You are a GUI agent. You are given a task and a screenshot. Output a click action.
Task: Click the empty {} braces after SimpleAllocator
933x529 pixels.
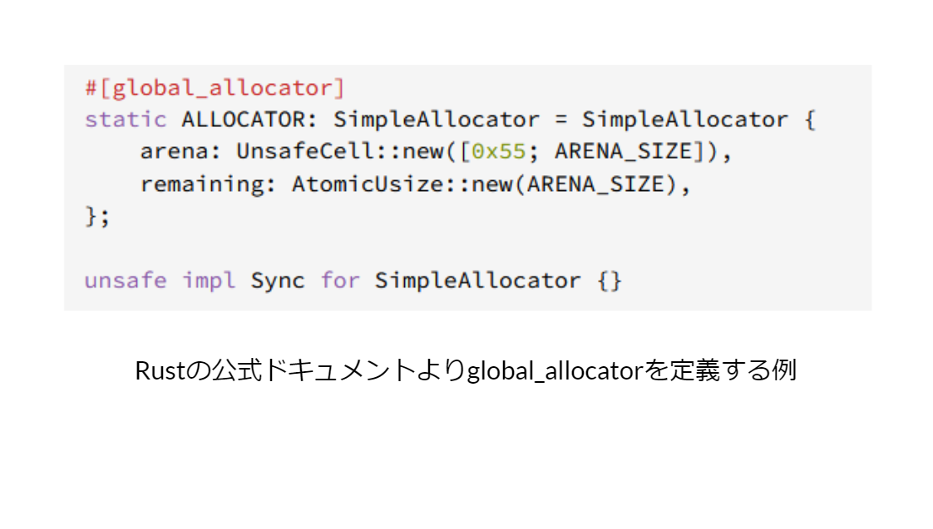(x=609, y=281)
